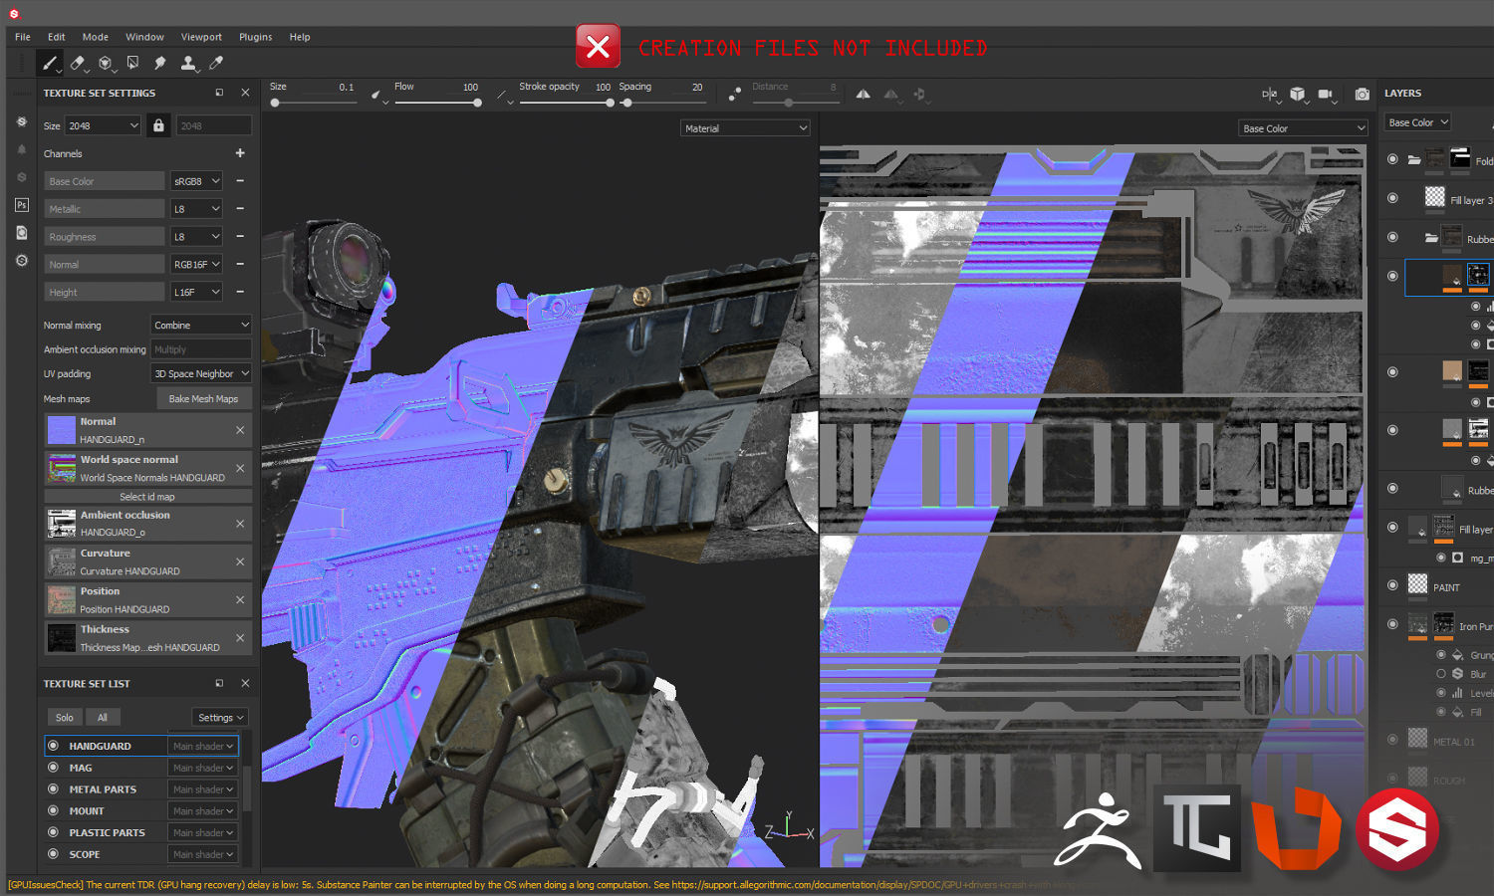The image size is (1494, 896).
Task: Toggle lazy mouse icon beside Distance
Action: click(734, 94)
